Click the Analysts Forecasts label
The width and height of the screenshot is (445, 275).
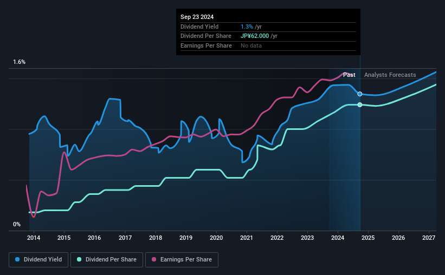[x=390, y=75]
